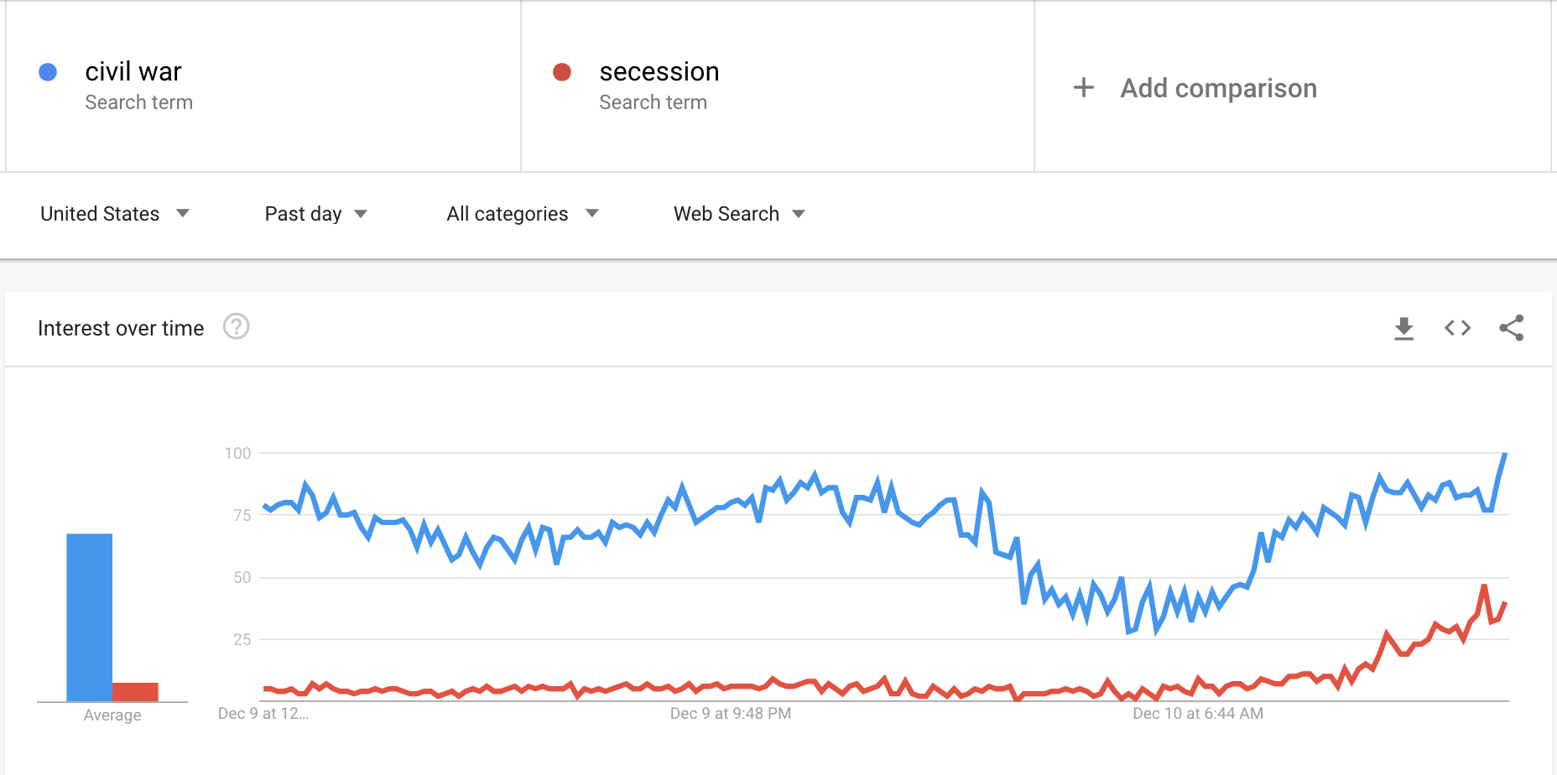Edit the secession search term
This screenshot has width=1557, height=775.
tap(659, 72)
